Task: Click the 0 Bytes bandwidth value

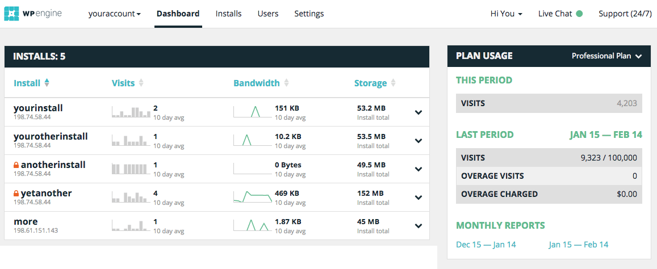Action: (x=288, y=165)
